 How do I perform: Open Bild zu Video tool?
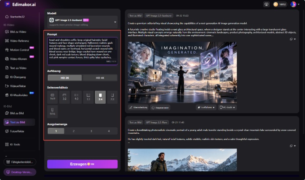(16, 32)
